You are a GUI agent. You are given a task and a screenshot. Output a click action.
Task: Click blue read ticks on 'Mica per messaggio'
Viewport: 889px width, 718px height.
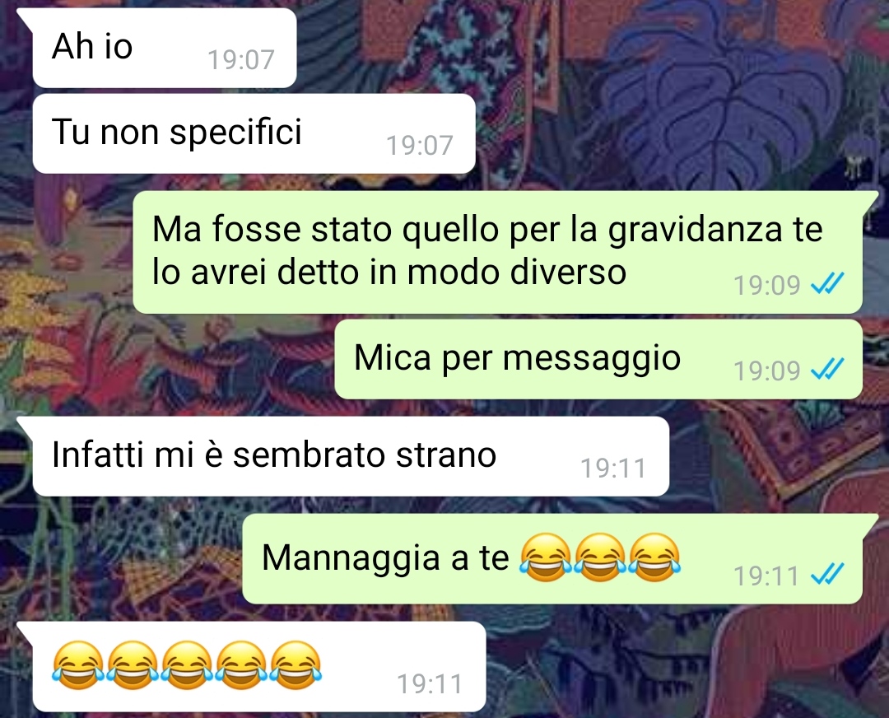tap(827, 370)
